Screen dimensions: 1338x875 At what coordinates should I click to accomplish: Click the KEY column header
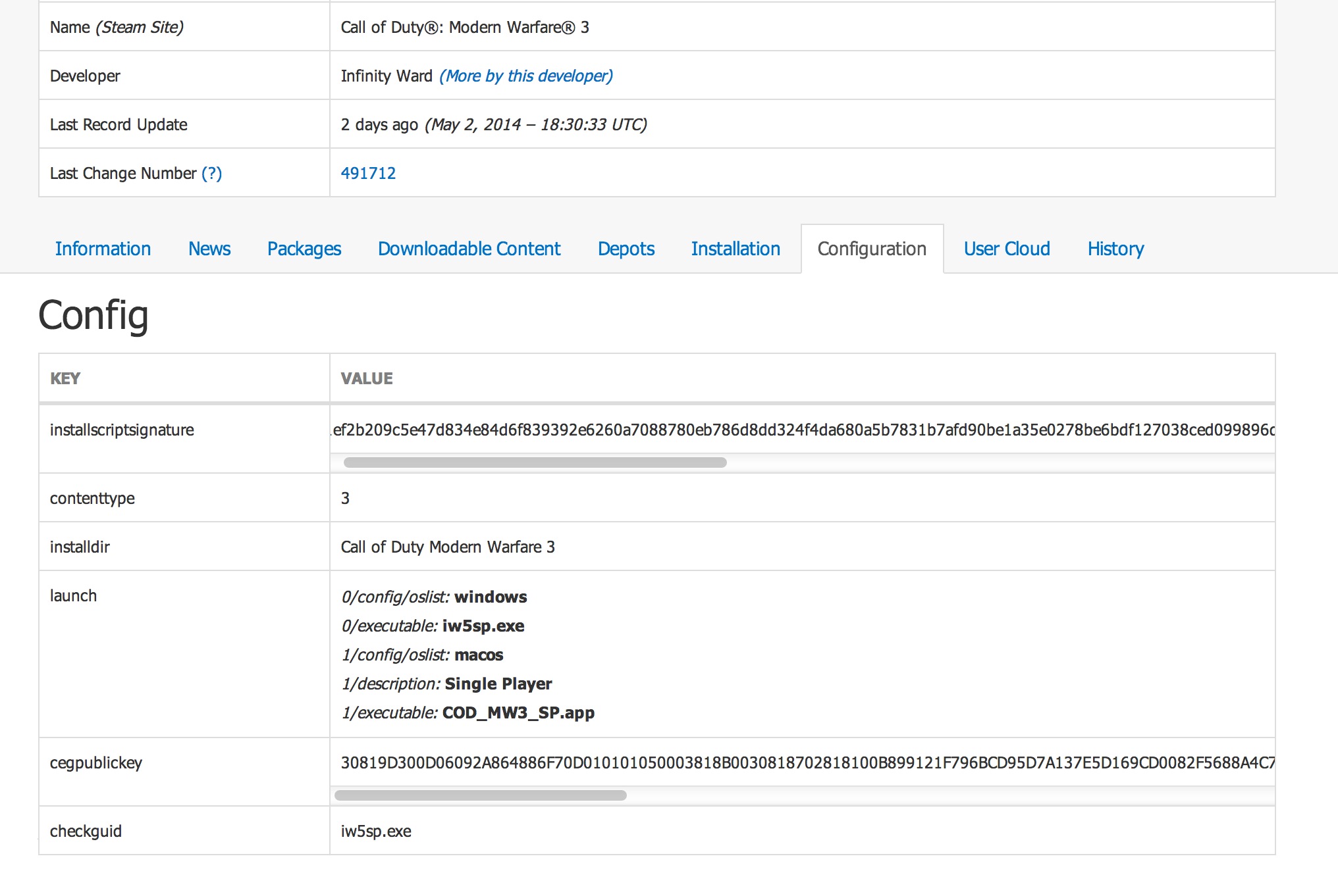tap(184, 378)
